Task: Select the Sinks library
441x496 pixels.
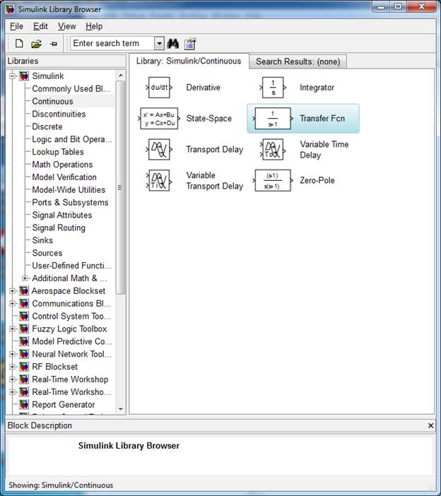Action: 42,240
